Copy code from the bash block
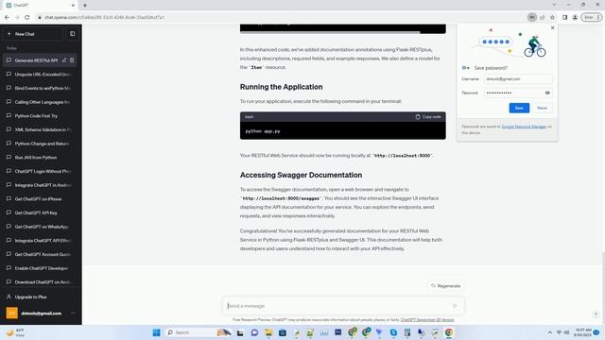The image size is (605, 340). [428, 117]
